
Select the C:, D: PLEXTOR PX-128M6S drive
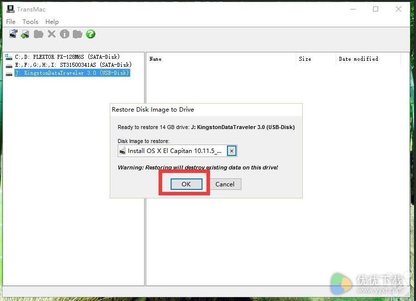[67, 57]
